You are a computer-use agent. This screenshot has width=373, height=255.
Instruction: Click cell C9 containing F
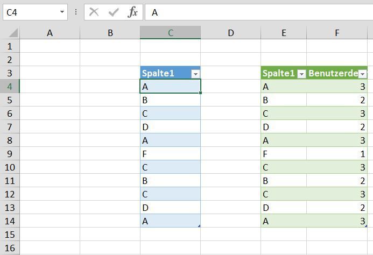170,154
